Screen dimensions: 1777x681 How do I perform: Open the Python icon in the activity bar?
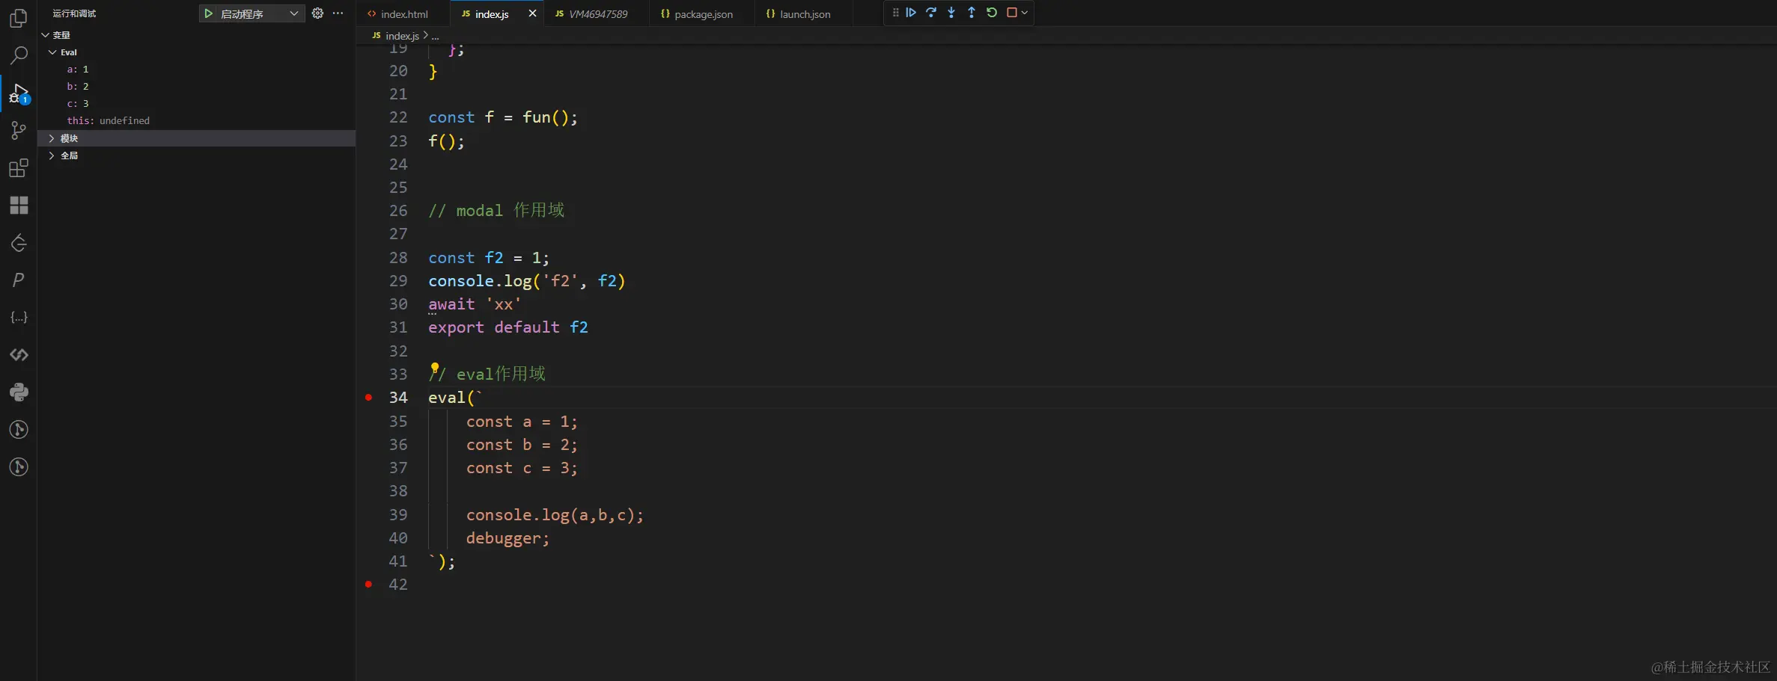pos(19,392)
